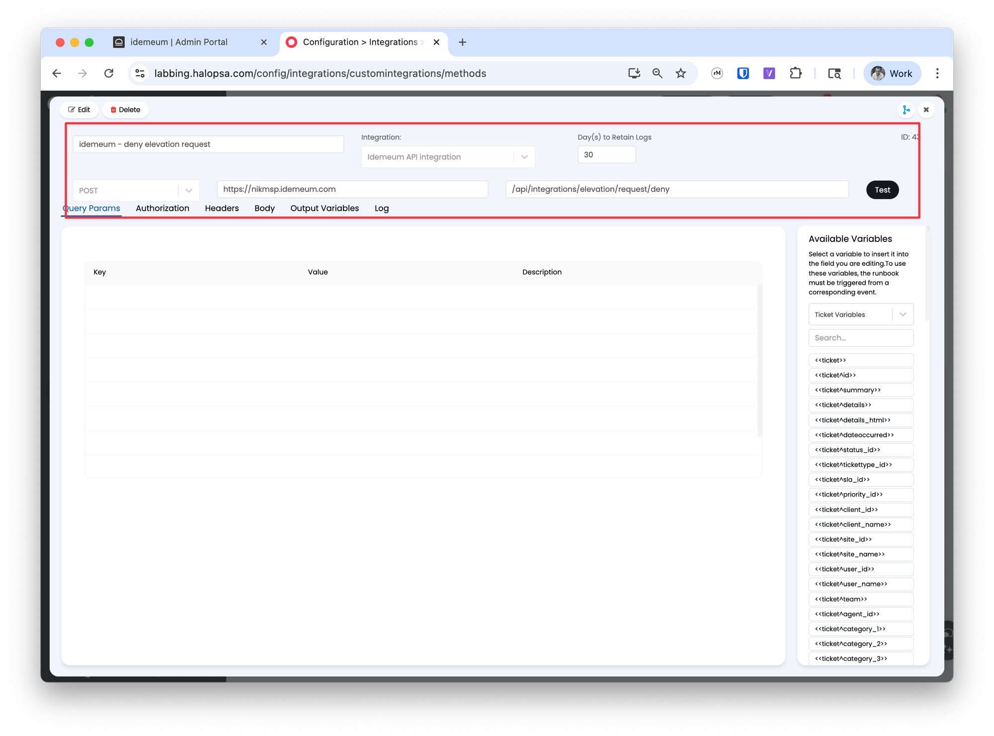Insert the <<ticket^tickettype_id>> variable
The image size is (994, 736).
[x=861, y=465]
